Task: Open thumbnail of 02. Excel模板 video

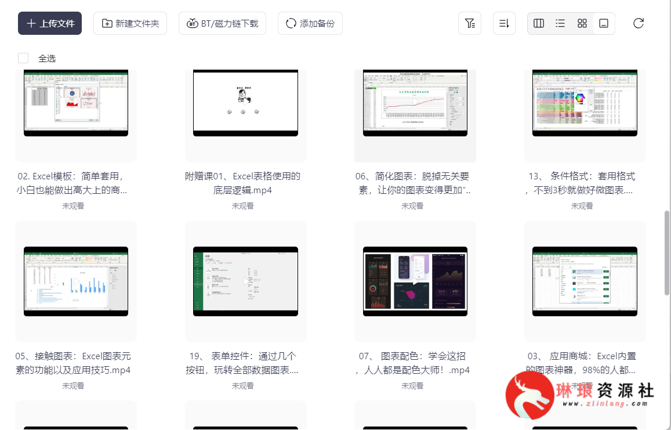Action: click(x=76, y=103)
